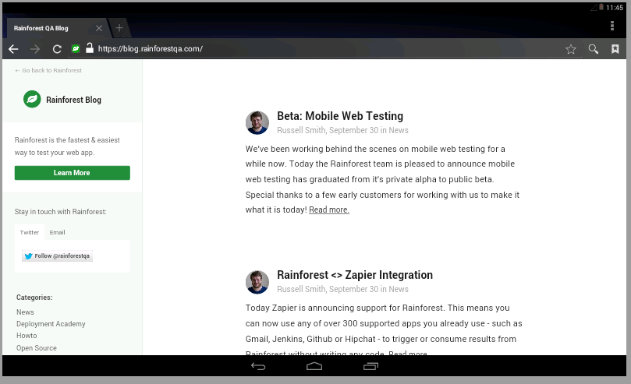Image resolution: width=631 pixels, height=384 pixels.
Task: Click the Rainforest Blog title
Action: [x=73, y=100]
